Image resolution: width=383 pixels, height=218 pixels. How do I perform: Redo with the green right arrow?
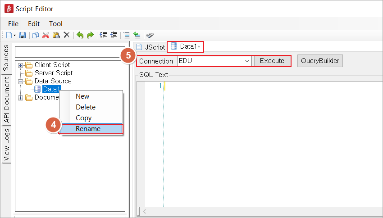point(90,35)
